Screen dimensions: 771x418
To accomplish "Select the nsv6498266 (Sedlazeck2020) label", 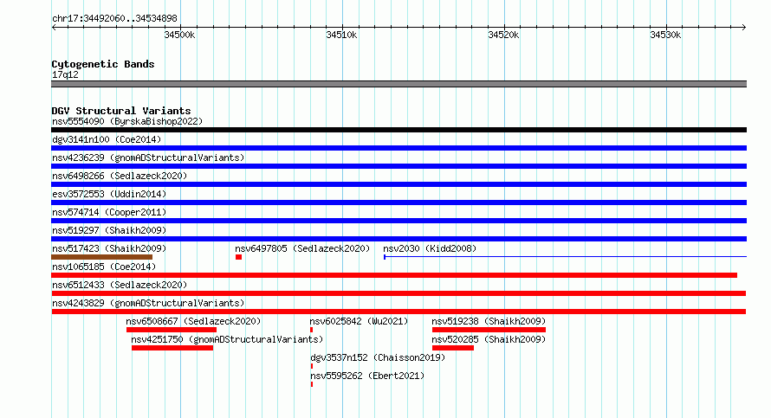I will tap(120, 176).
